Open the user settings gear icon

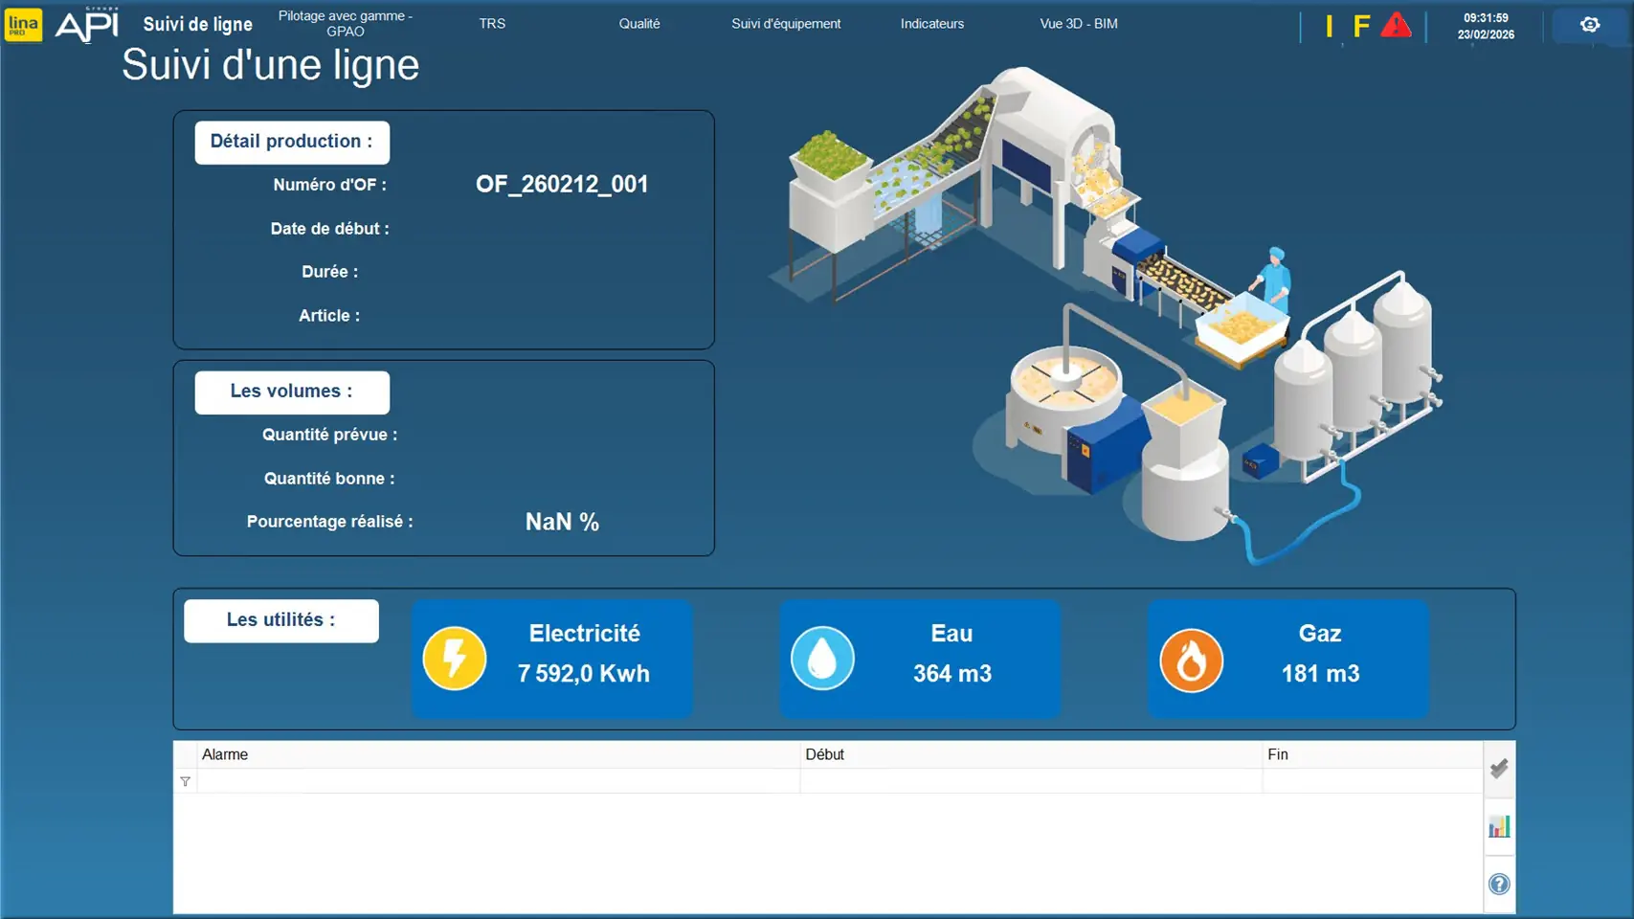click(1589, 25)
